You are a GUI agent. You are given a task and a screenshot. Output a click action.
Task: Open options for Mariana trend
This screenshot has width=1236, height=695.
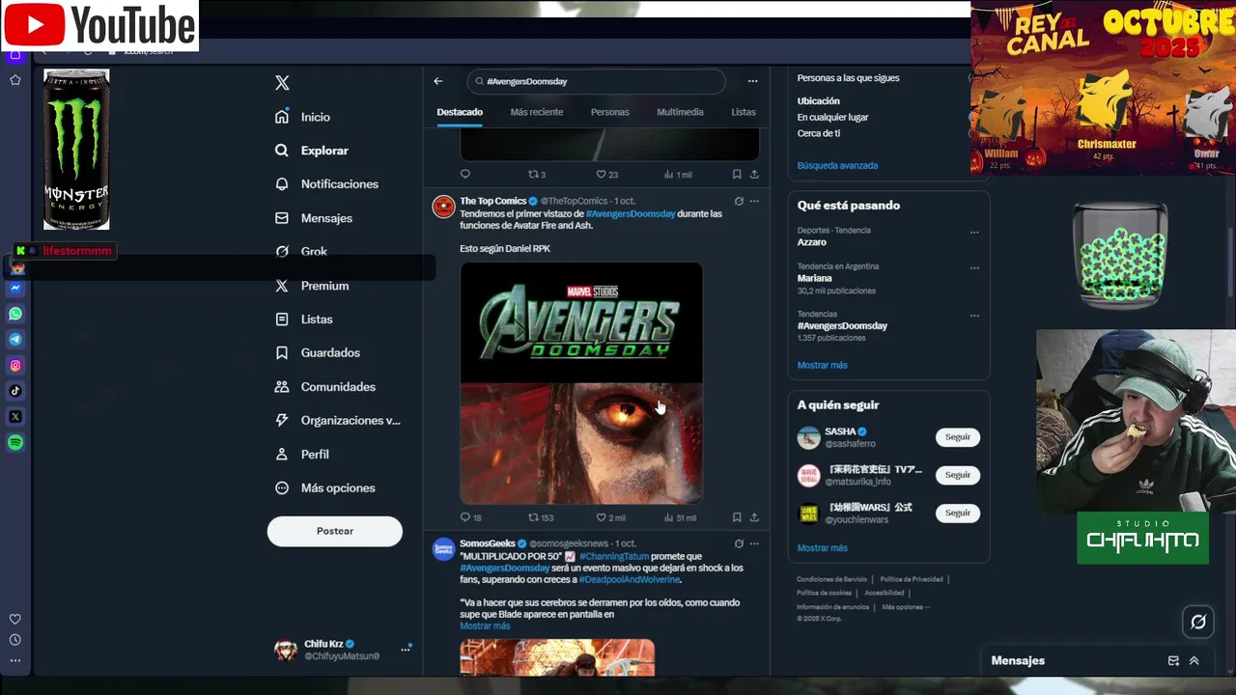(x=974, y=267)
